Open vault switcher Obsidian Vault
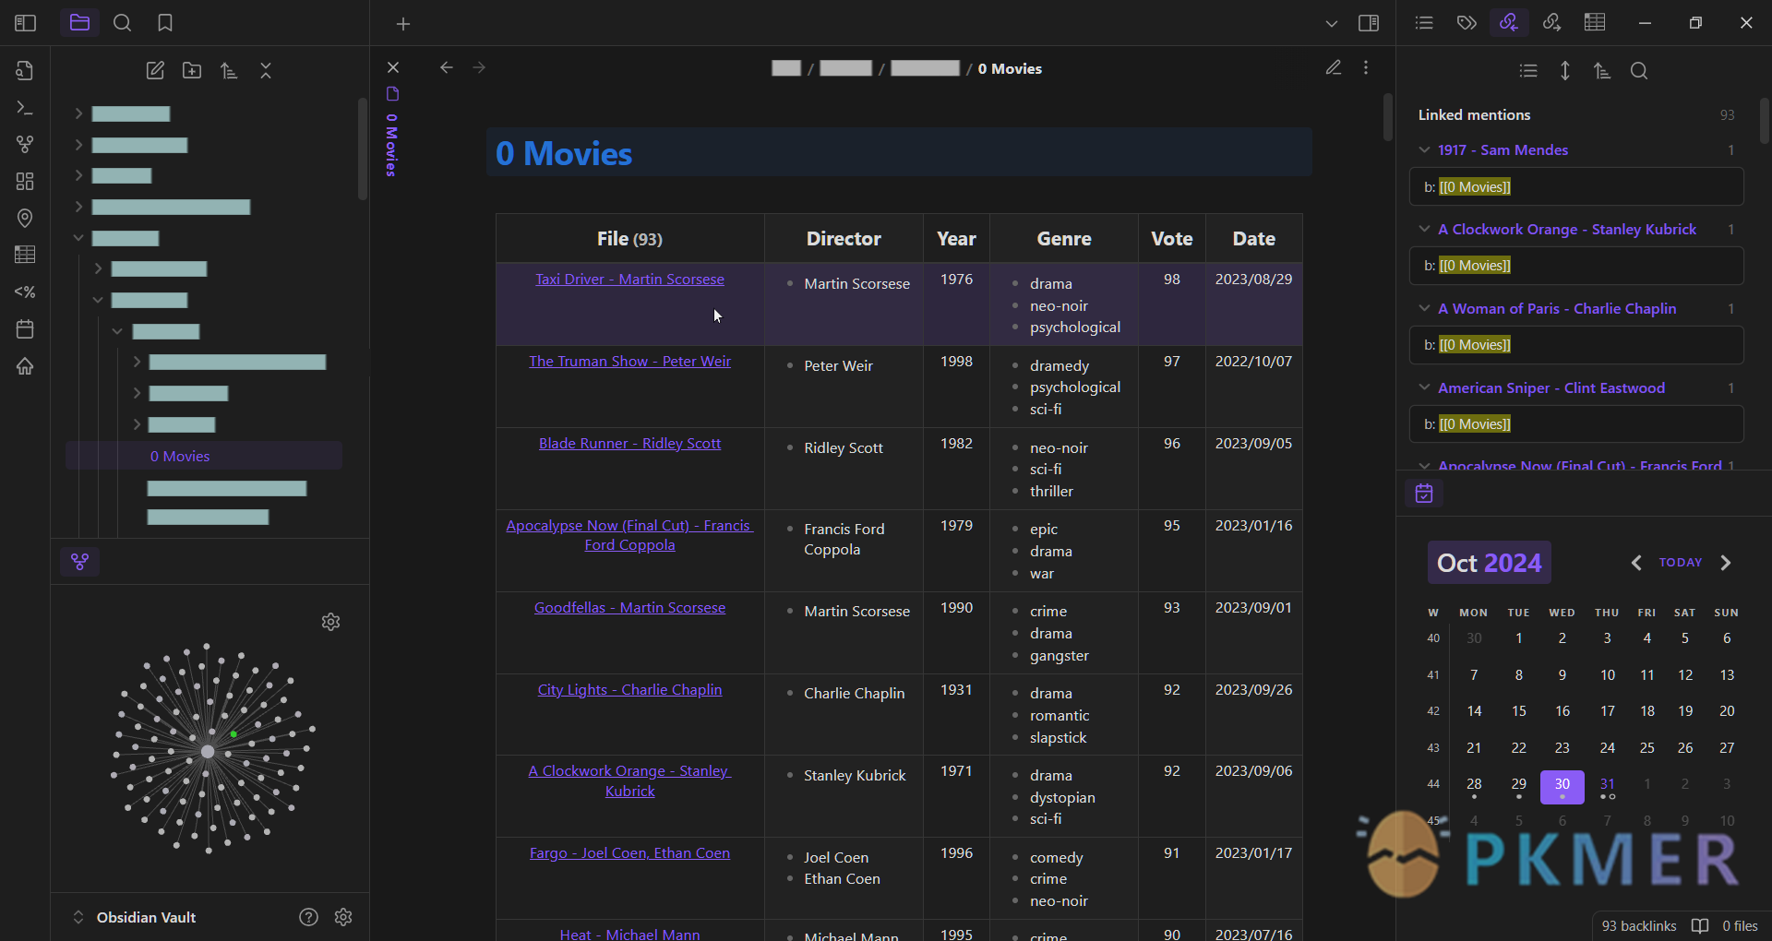 [x=135, y=917]
